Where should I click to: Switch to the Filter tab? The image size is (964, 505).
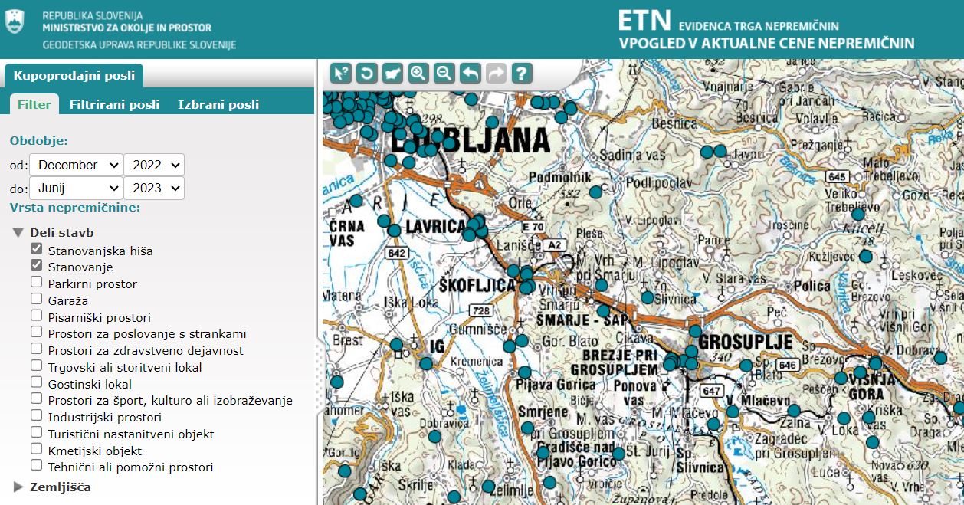tap(34, 104)
